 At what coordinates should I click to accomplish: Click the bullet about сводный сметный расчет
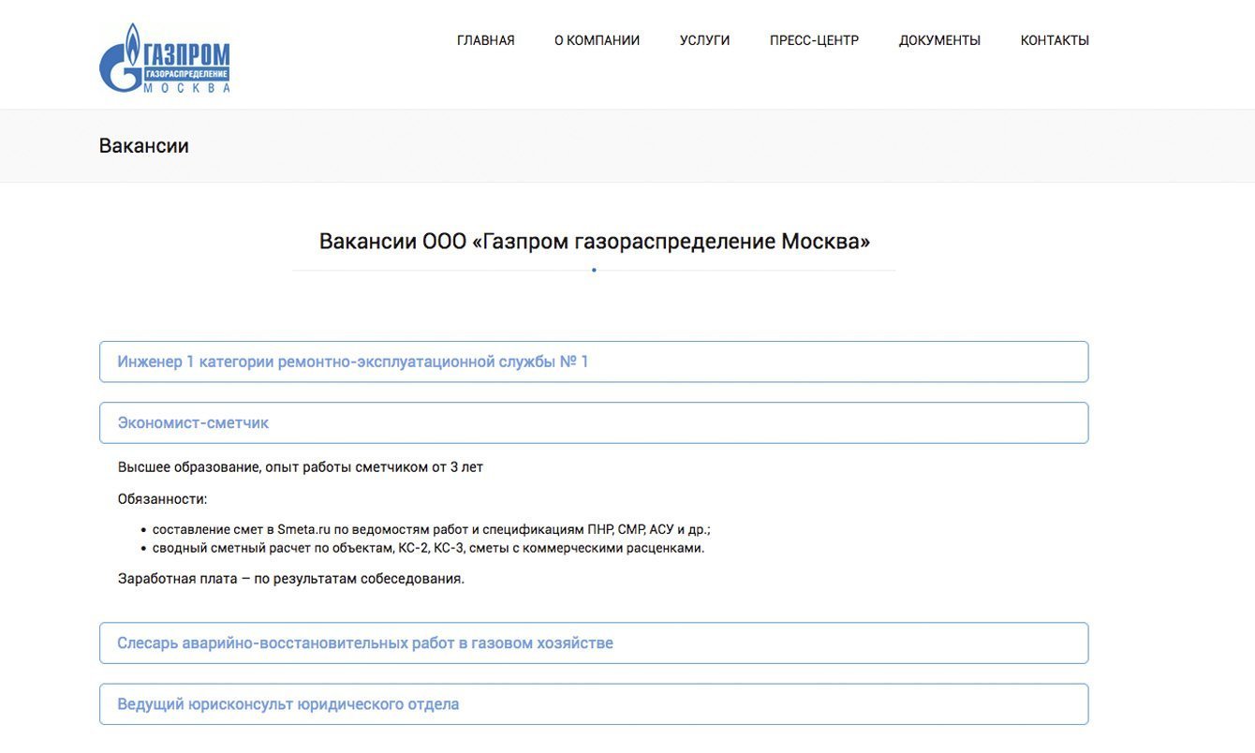[428, 548]
